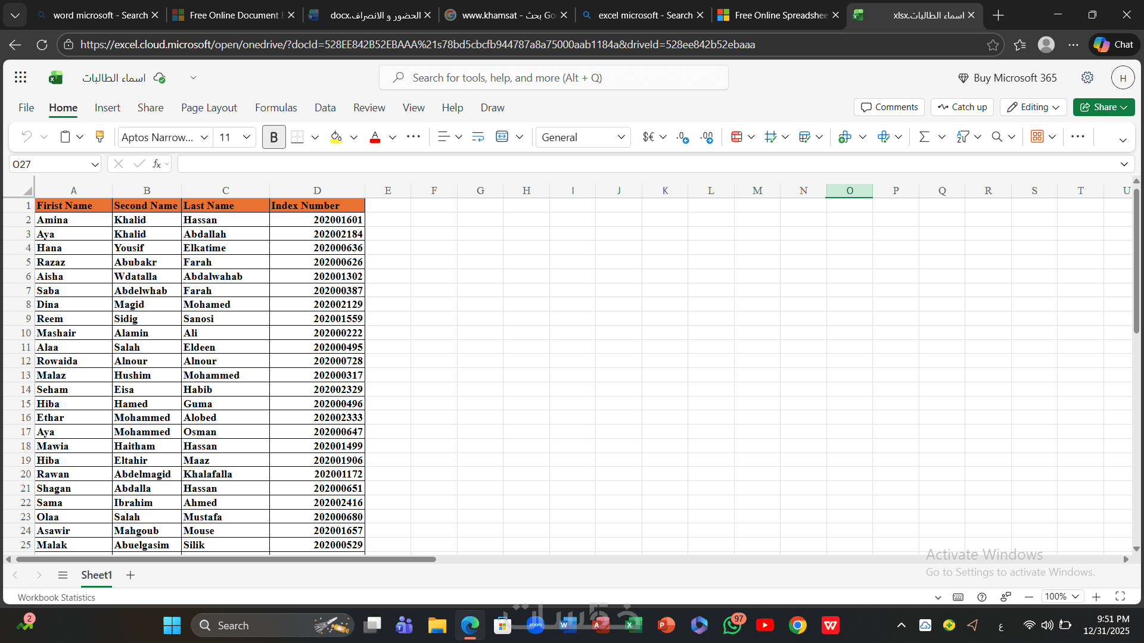Toggle the Editing mode button

[1033, 107]
